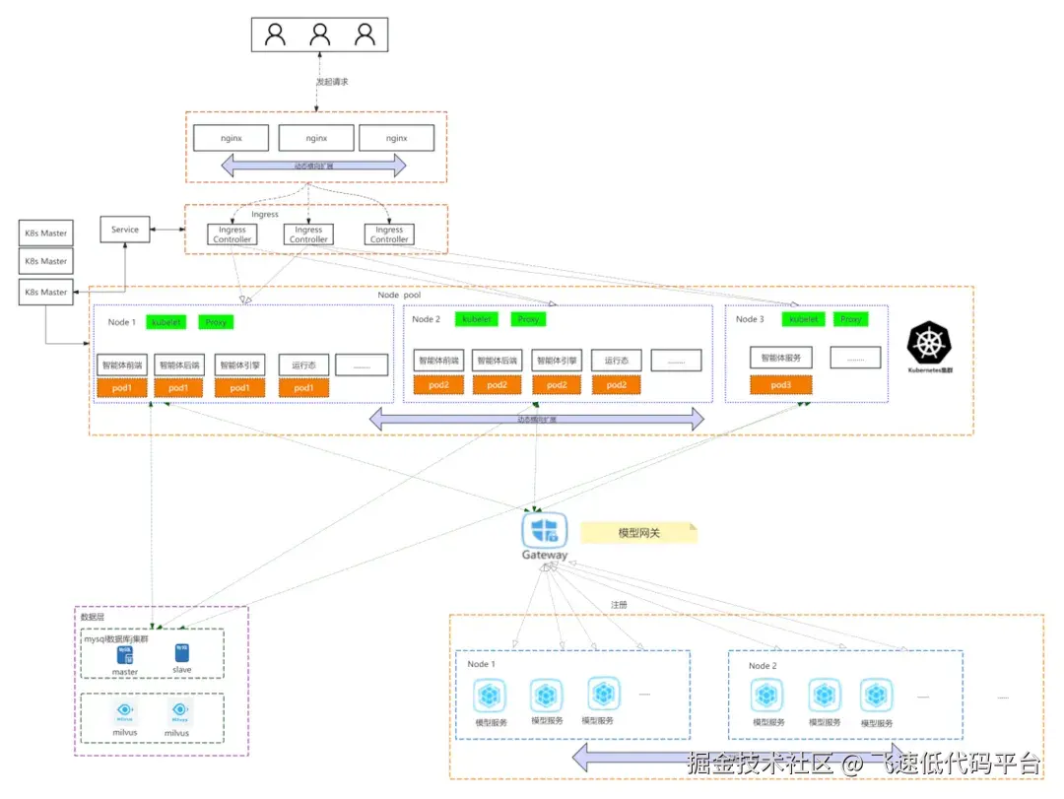Viewport: 1064px width, 799px height.
Task: Select the pod3 label under 智能体服务
Action: (x=781, y=384)
